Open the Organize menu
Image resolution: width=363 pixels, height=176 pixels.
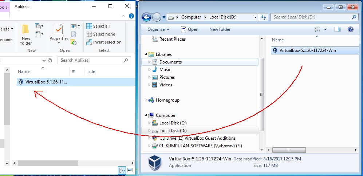(158, 29)
